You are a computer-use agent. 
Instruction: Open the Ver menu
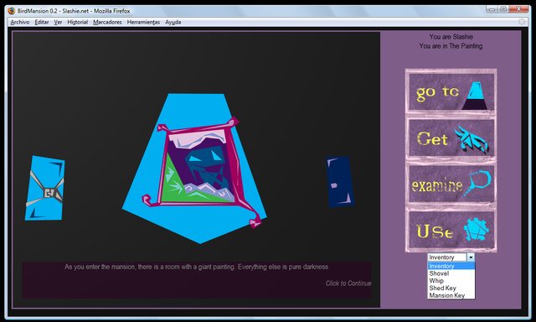58,22
